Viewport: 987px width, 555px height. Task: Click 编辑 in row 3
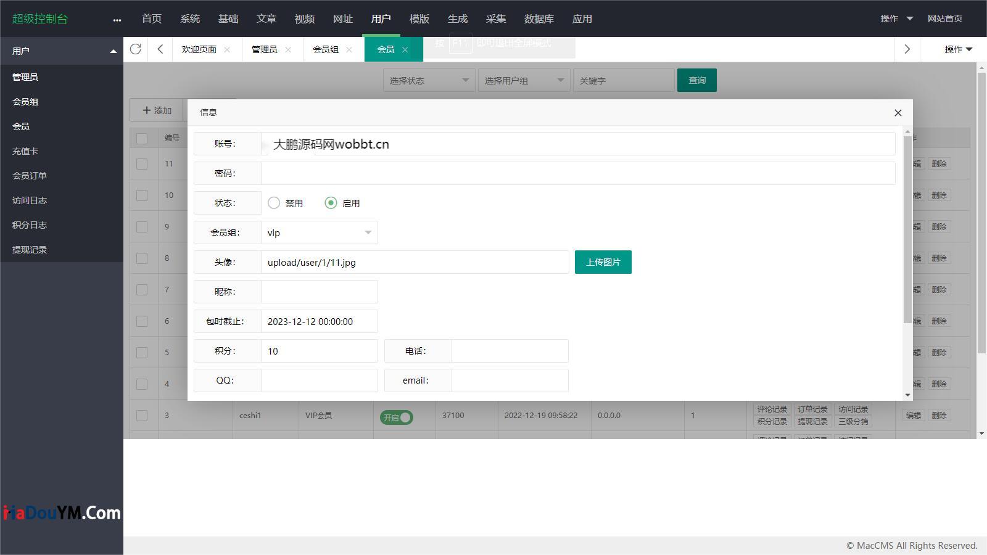coord(914,416)
